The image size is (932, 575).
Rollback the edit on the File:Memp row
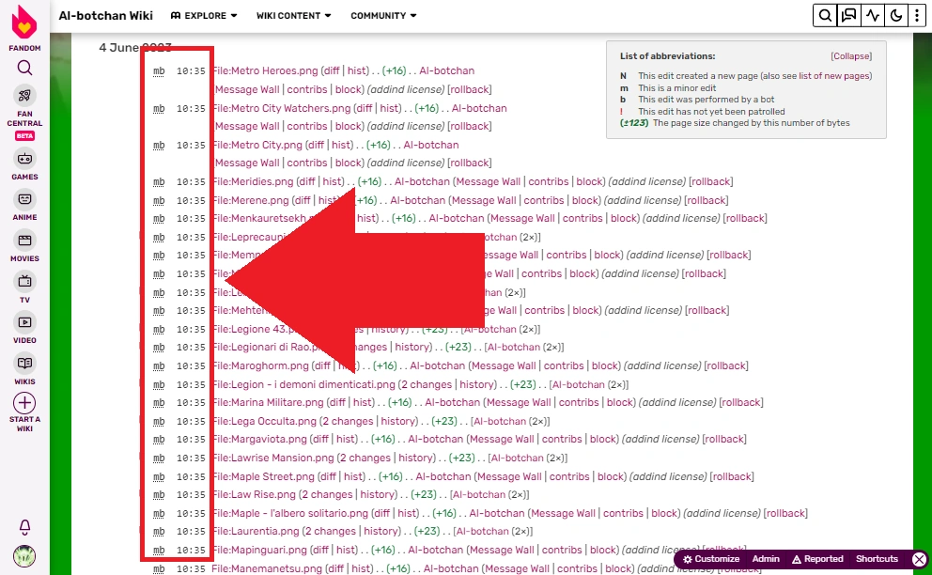729,256
